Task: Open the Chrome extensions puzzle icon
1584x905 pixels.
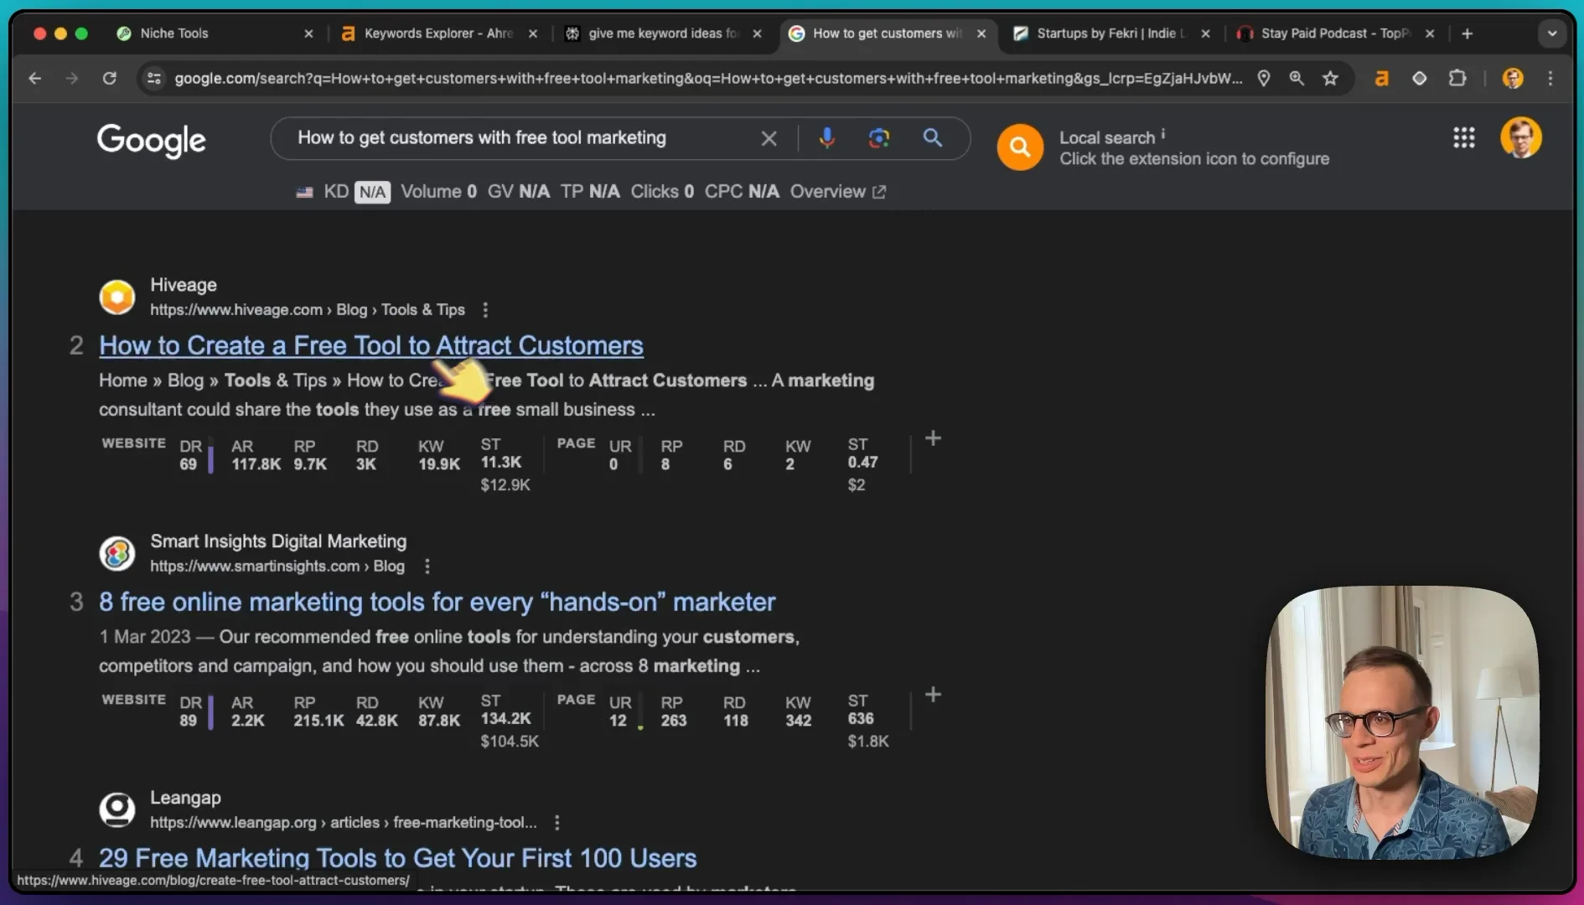Action: click(x=1457, y=78)
